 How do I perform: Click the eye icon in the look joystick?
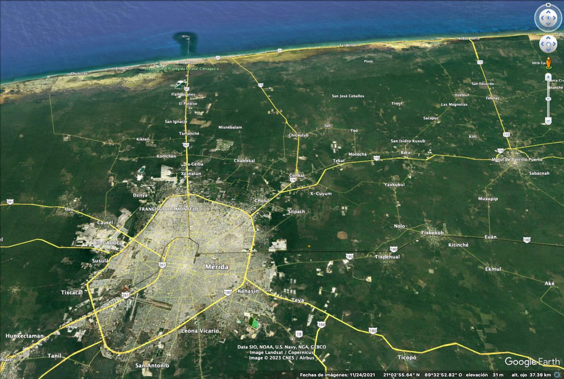(x=548, y=19)
